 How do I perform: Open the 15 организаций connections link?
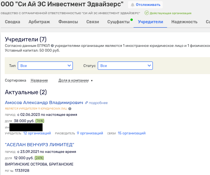[132, 133]
